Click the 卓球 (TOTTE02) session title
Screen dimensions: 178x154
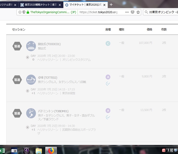[48, 78]
